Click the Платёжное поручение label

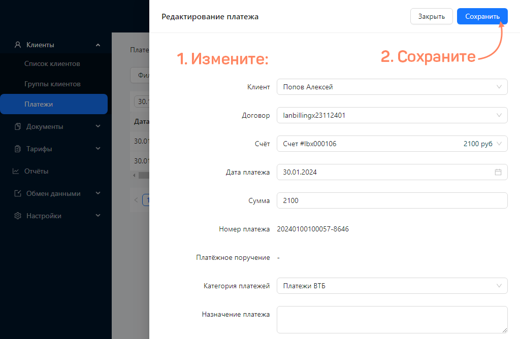[233, 257]
